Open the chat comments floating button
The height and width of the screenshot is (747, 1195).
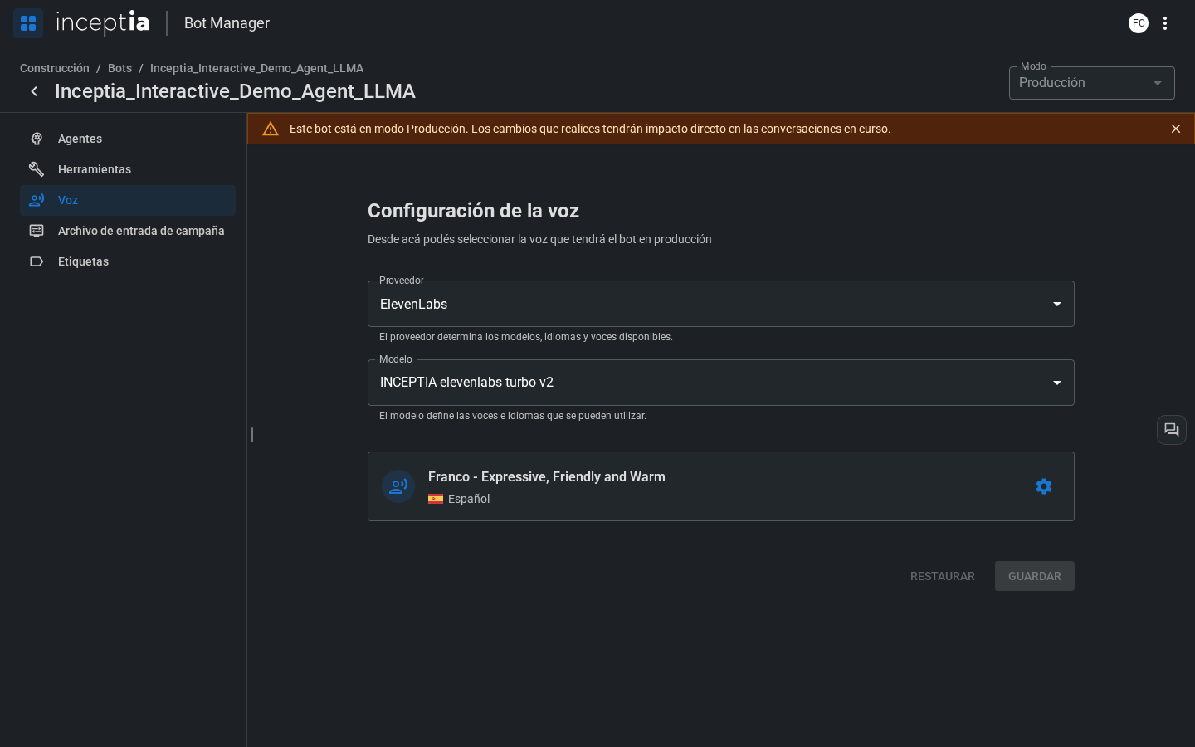[x=1172, y=430]
